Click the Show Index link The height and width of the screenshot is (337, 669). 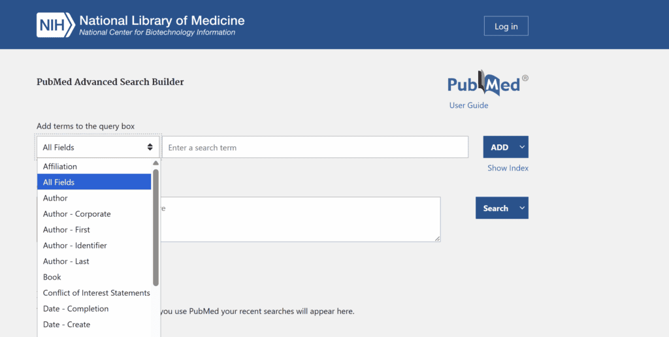508,168
